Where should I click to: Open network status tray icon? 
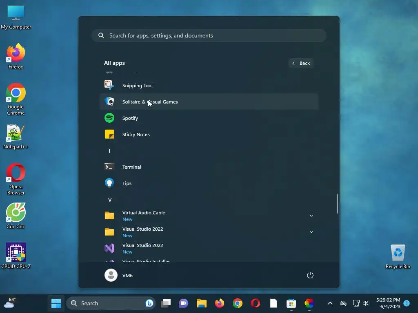click(x=356, y=303)
